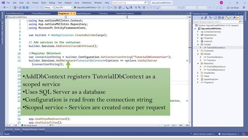Toggle pin on the Program.cs tab
The width and height of the screenshot is (248, 139).
(x=71, y=14)
